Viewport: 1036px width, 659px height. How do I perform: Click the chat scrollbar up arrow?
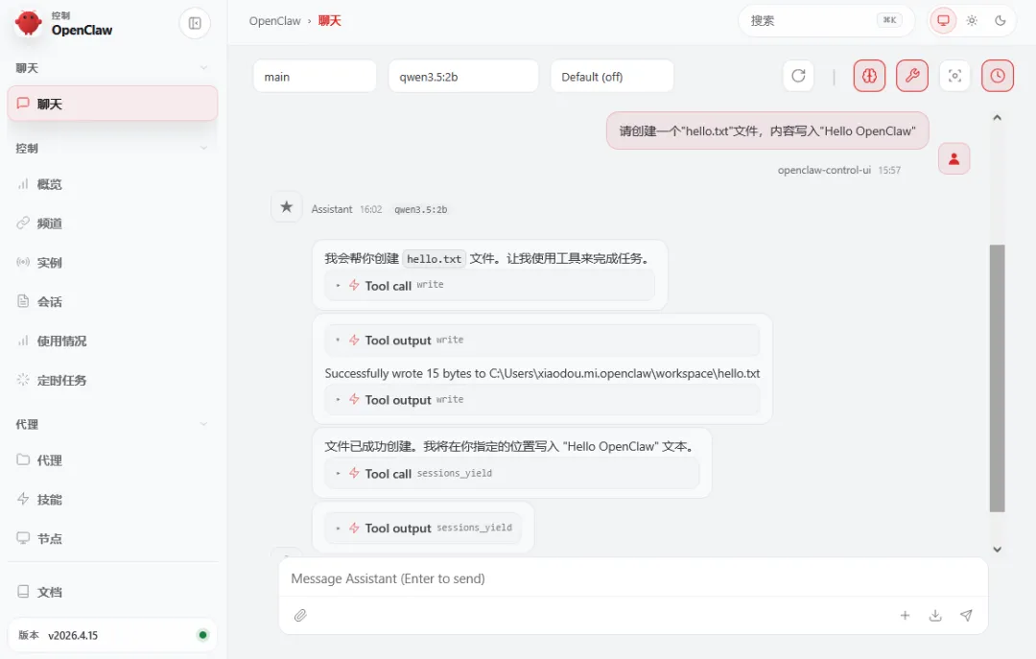tap(997, 118)
